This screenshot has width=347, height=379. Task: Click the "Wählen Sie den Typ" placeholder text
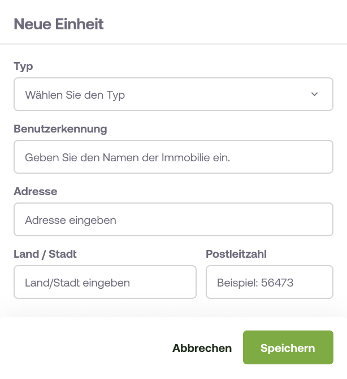tap(75, 95)
